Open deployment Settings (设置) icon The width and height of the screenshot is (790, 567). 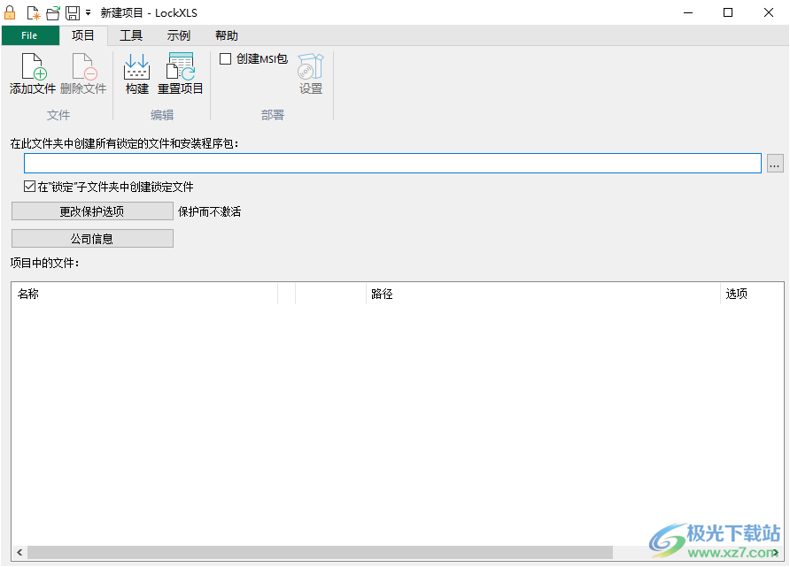point(310,67)
